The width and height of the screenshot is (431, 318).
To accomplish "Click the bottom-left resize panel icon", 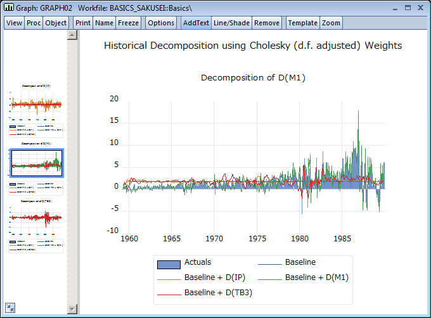I will coord(11,308).
